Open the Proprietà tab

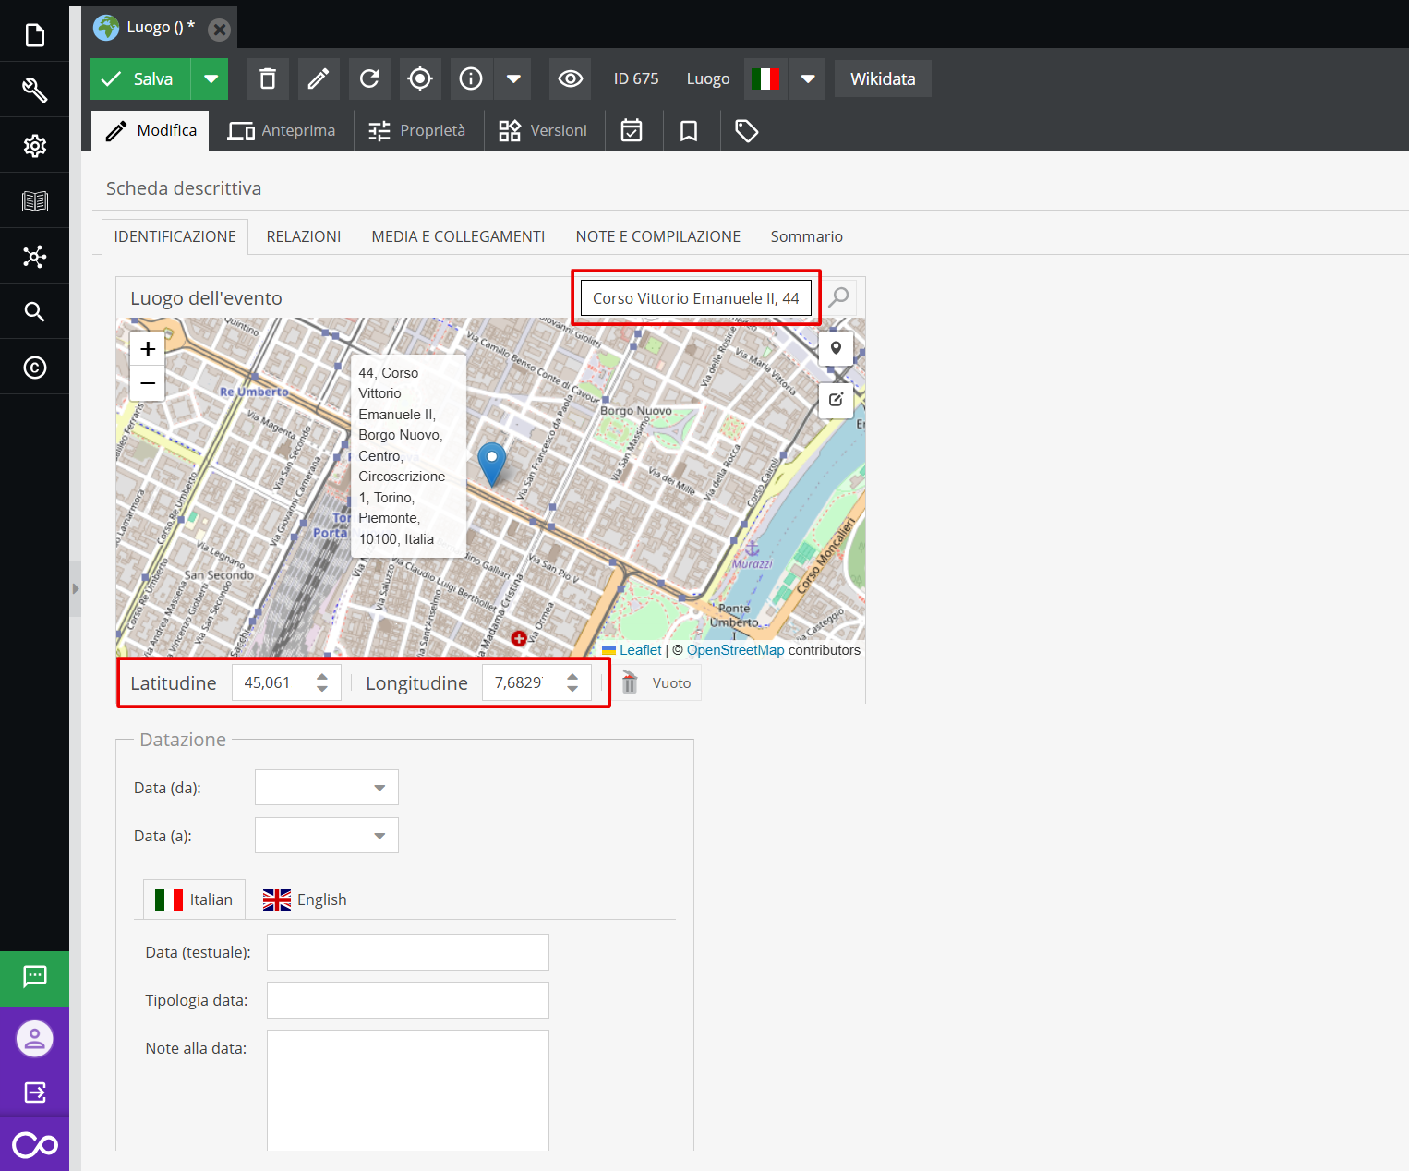click(x=417, y=131)
